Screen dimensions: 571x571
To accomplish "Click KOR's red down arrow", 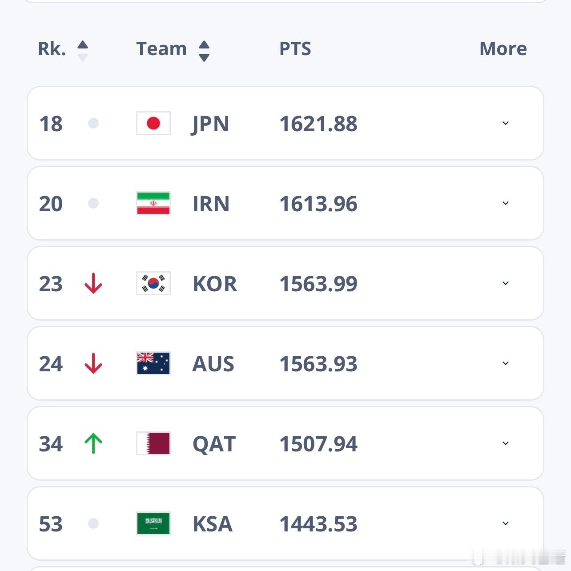I will [x=93, y=283].
